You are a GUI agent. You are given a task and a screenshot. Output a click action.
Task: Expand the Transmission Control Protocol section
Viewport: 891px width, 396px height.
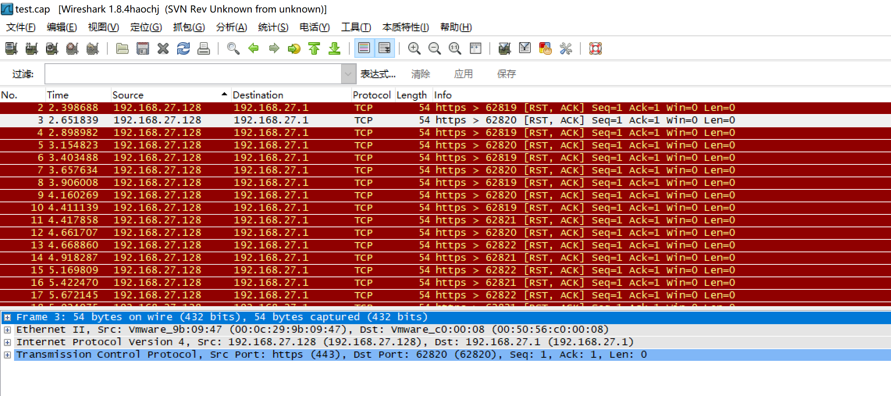point(7,354)
